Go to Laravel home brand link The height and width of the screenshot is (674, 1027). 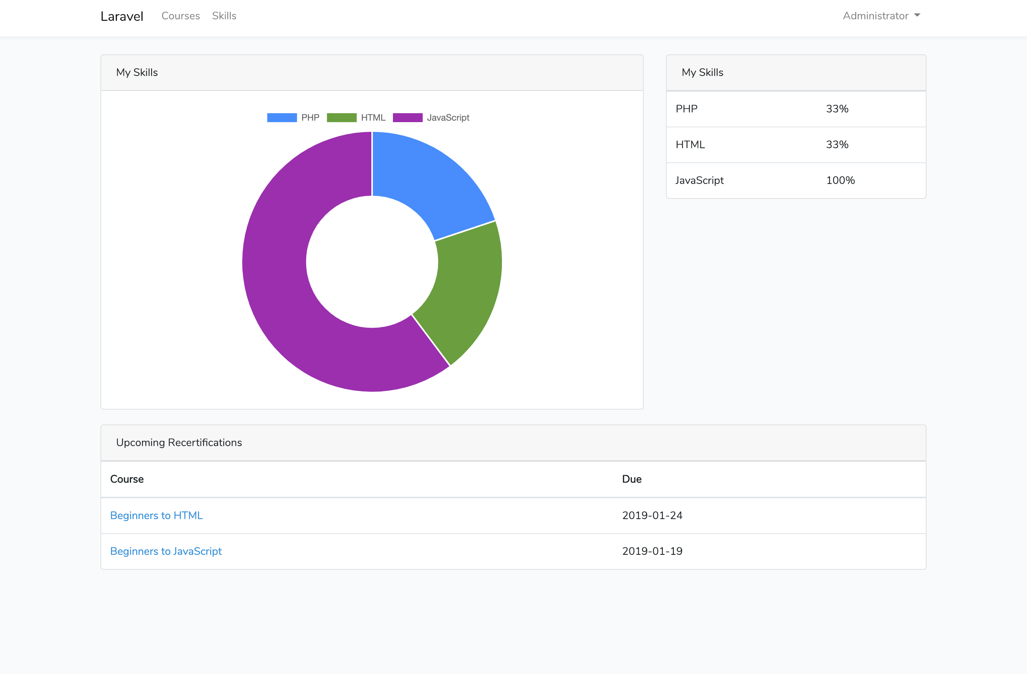[x=122, y=16]
